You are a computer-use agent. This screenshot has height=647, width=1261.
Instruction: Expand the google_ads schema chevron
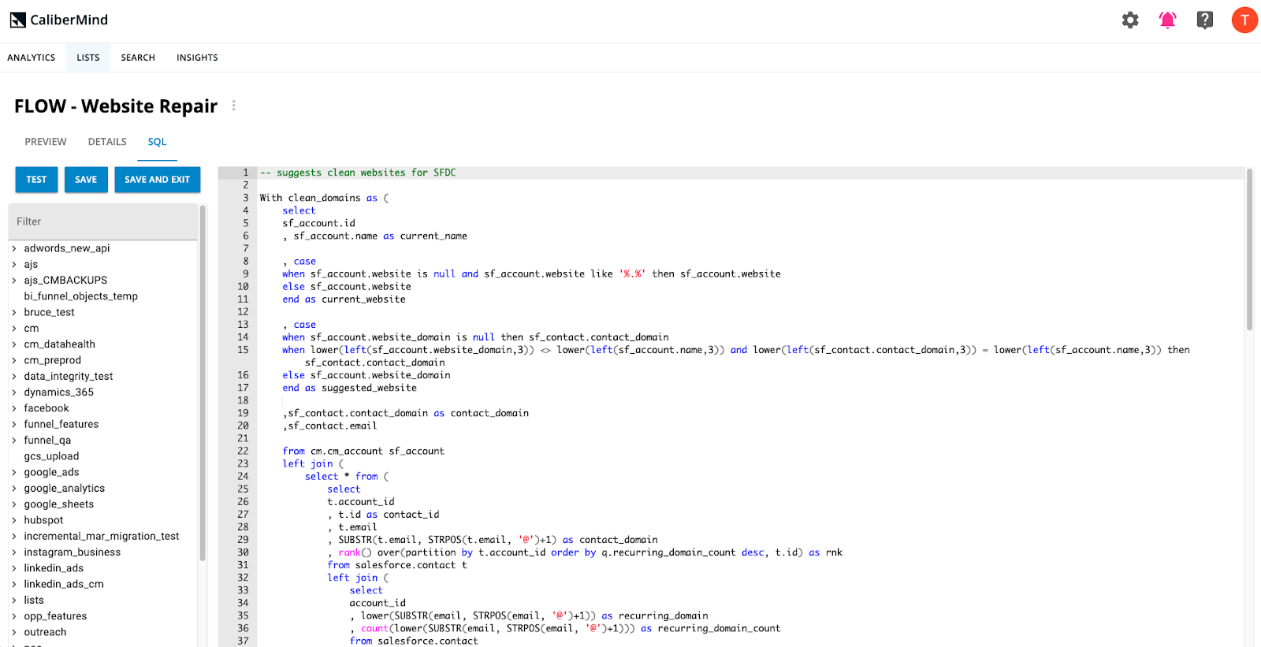[x=14, y=472]
